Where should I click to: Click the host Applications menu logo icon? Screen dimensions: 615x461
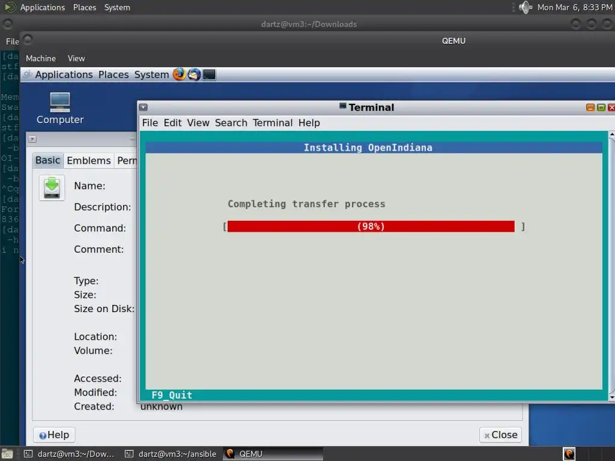click(x=10, y=7)
